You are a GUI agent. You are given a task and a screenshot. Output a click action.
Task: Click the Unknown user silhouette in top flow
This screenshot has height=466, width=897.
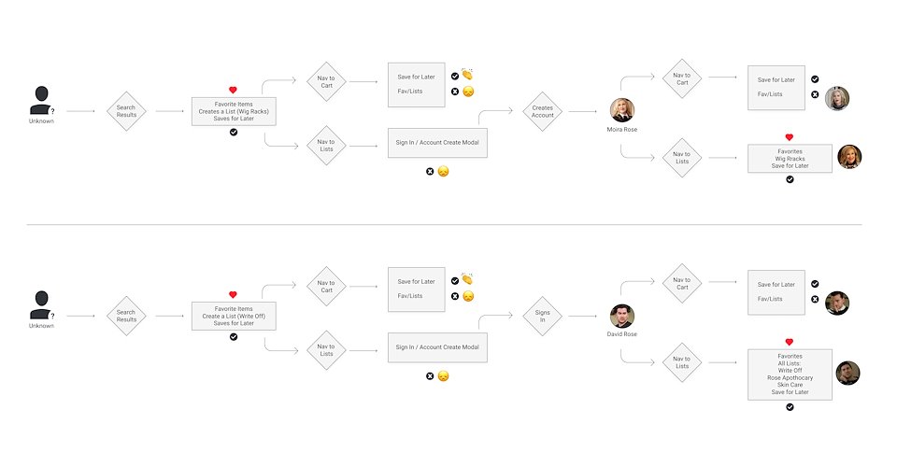pos(42,101)
